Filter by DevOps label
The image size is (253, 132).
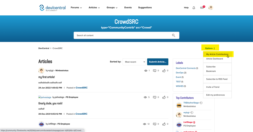point(179,73)
